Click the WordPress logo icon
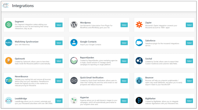This screenshot has height=110, width=198. [74, 25]
